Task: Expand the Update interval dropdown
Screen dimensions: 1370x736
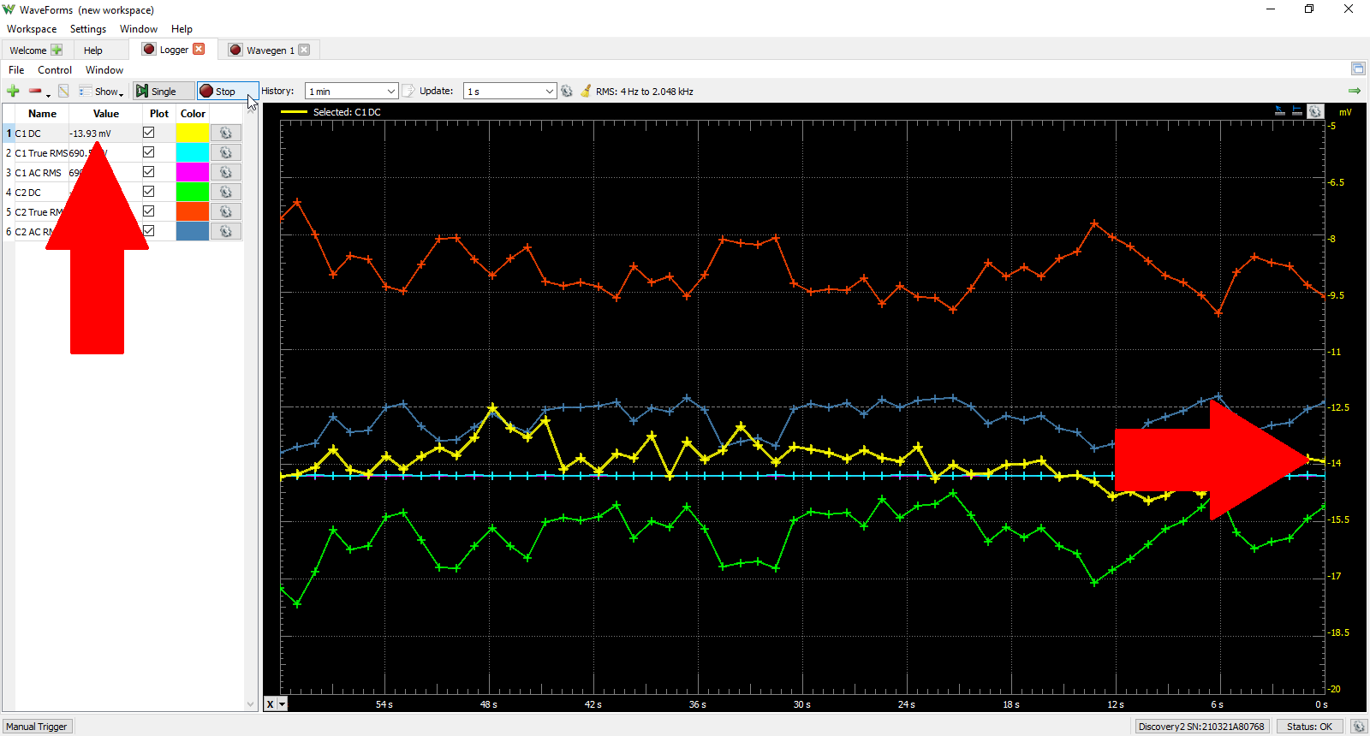Action: (x=510, y=91)
